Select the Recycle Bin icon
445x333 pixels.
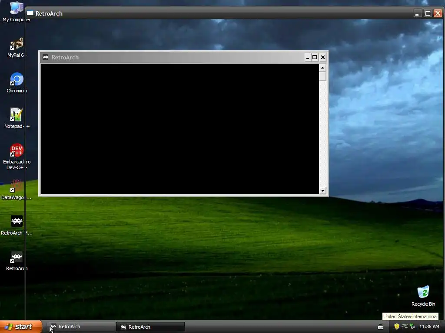[x=423, y=296]
